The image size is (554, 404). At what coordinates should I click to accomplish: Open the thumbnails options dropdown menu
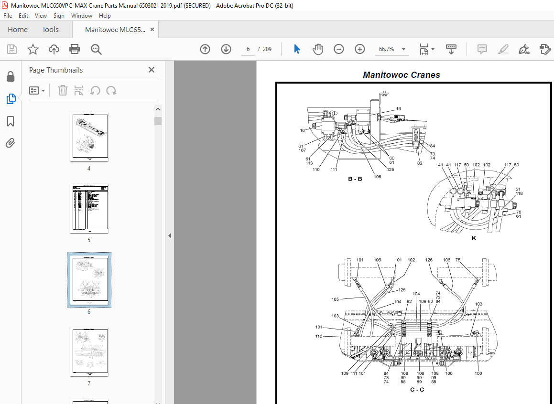point(37,91)
